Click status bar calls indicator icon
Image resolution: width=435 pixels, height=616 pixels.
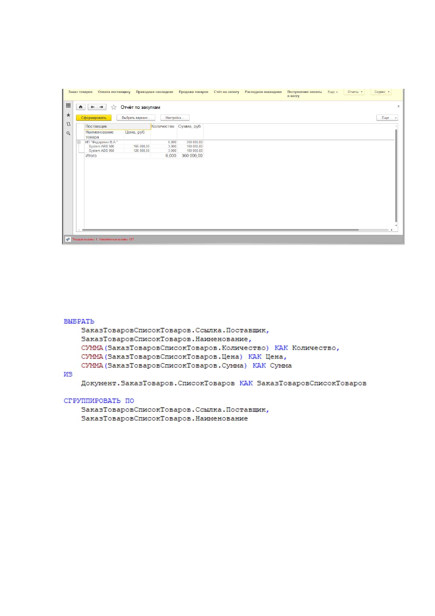[68, 239]
